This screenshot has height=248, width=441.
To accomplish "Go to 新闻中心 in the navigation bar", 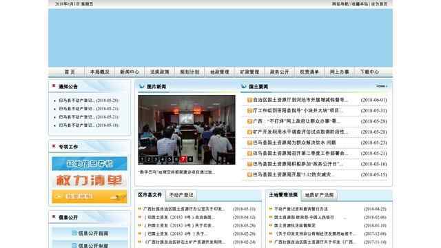I will (130, 72).
